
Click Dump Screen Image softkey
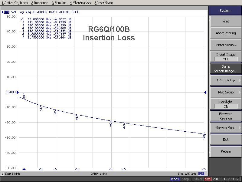click(226, 69)
